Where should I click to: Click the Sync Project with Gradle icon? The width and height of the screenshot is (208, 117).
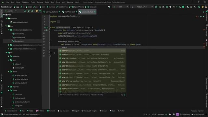[x=188, y=7]
